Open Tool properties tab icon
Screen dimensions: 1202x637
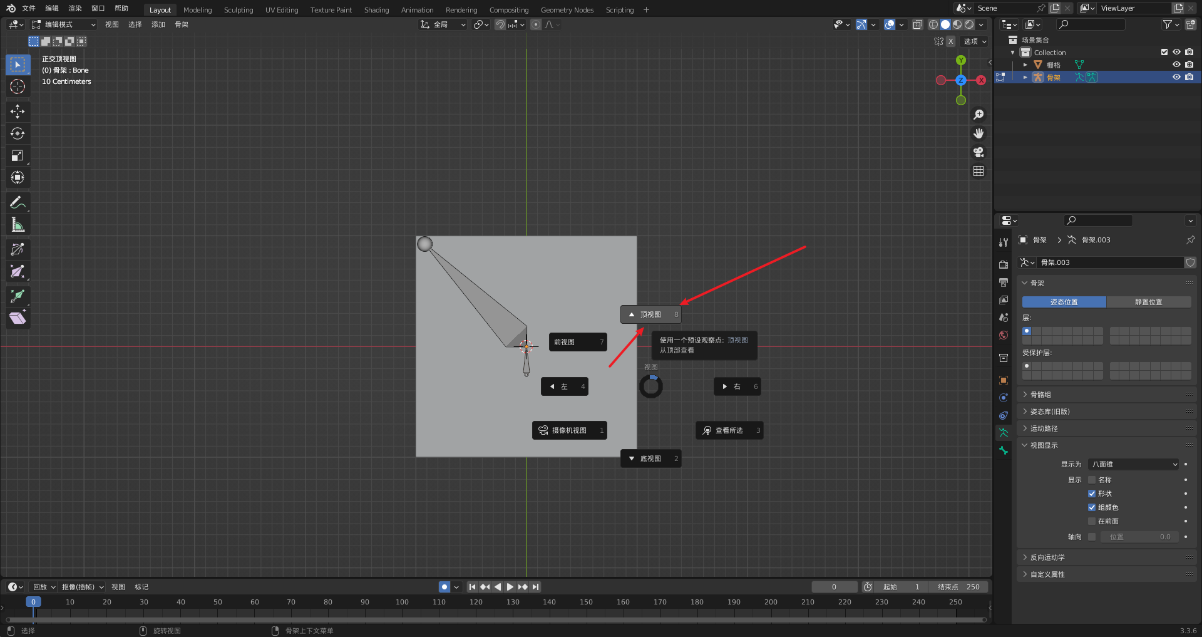pyautogui.click(x=1004, y=242)
